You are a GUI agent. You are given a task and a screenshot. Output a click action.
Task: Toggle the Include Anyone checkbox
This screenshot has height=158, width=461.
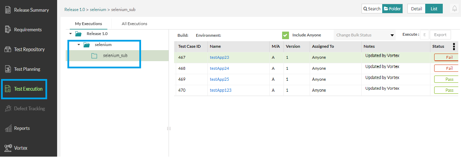click(285, 35)
